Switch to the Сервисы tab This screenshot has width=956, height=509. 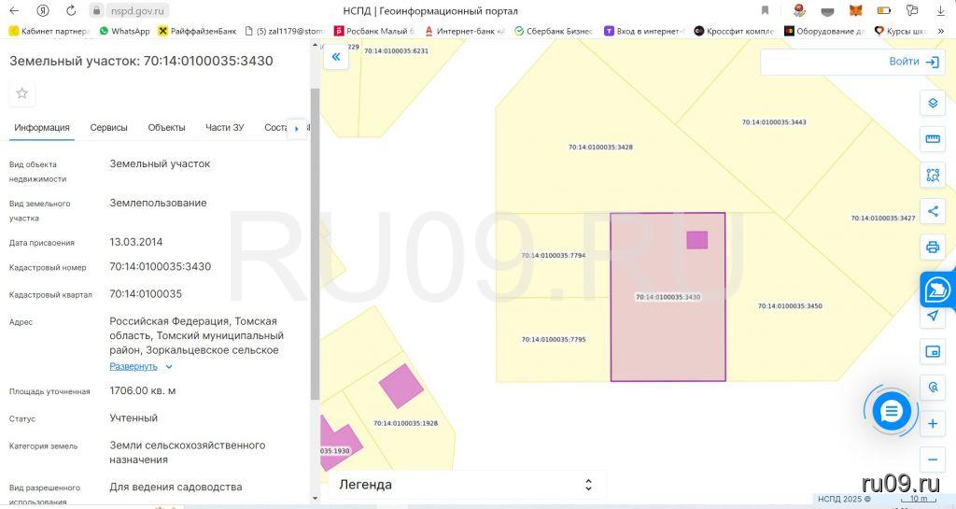pyautogui.click(x=109, y=128)
